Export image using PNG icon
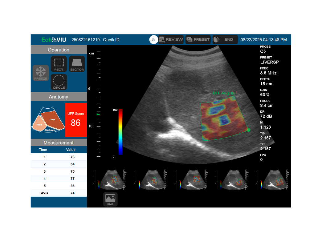Viewport: 322px width, 241px height. (110, 199)
